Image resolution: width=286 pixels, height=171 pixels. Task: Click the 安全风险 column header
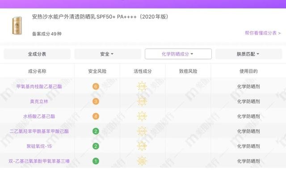click(97, 71)
